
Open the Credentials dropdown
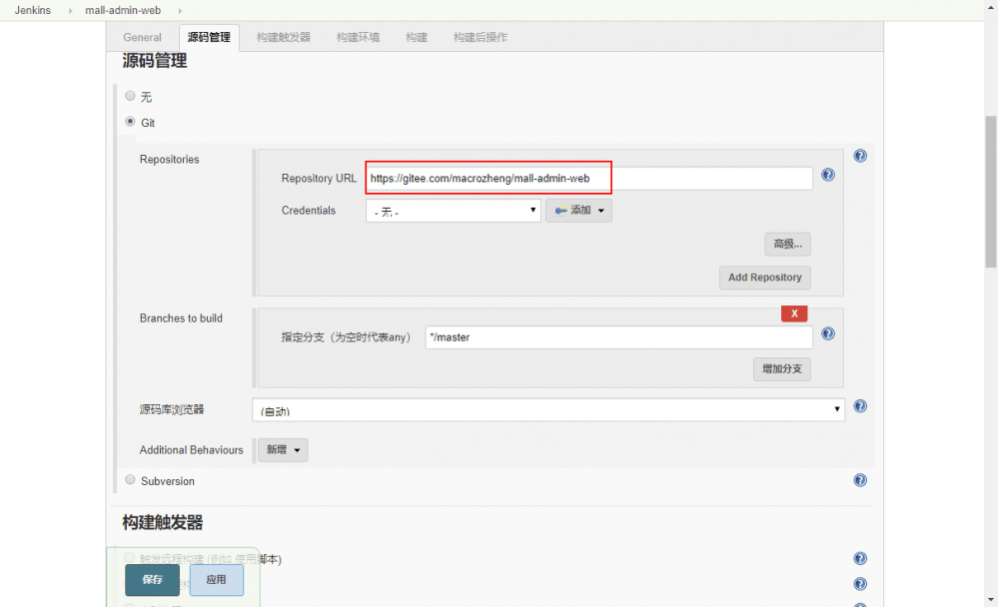[453, 210]
